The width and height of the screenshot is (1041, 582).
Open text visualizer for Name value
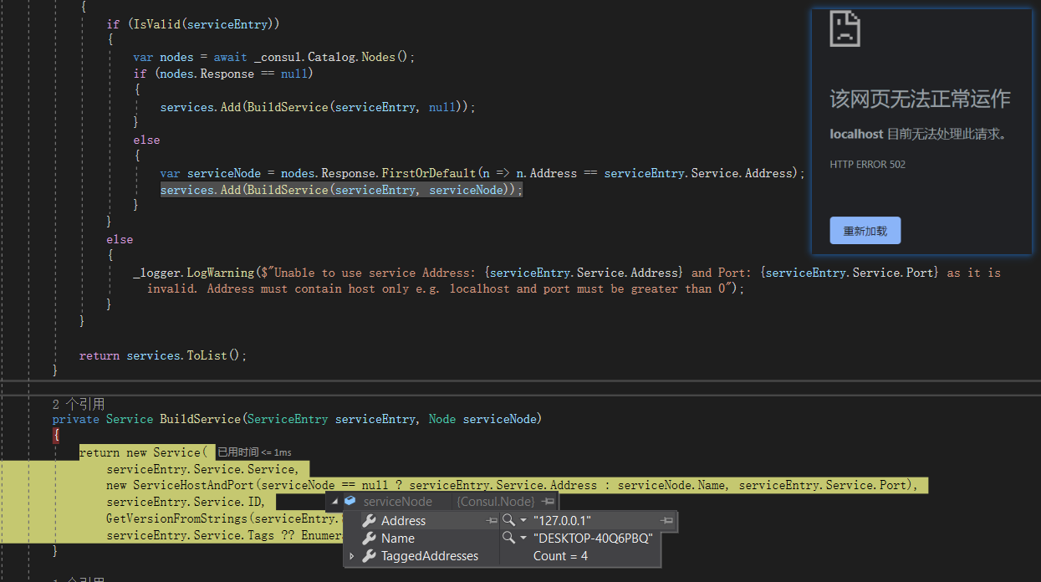coord(509,539)
